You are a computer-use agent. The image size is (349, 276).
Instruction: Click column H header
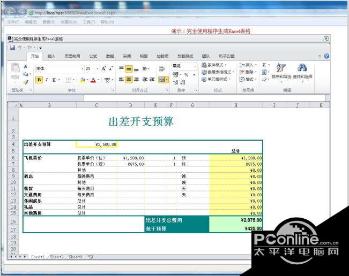click(x=236, y=105)
